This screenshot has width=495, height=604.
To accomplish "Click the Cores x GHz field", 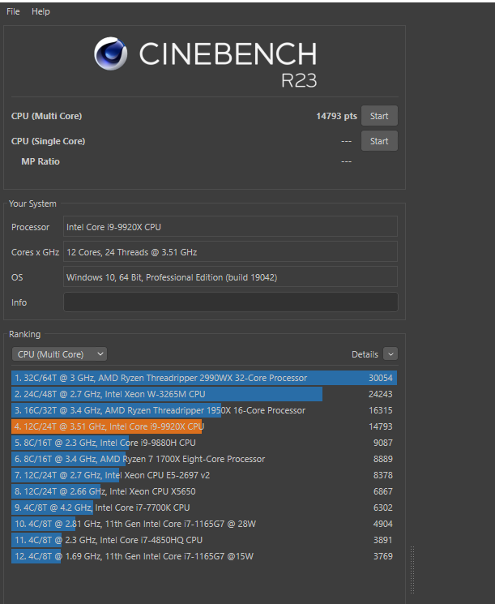I will [x=230, y=252].
